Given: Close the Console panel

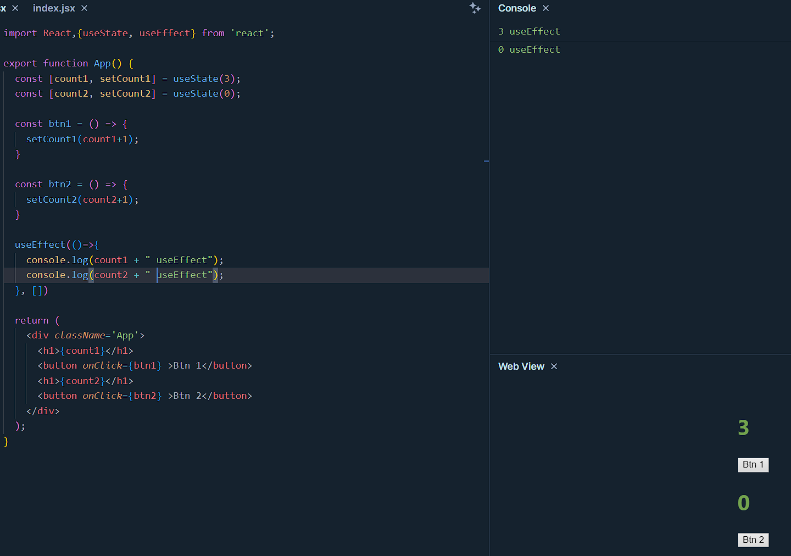Looking at the screenshot, I should coord(545,8).
